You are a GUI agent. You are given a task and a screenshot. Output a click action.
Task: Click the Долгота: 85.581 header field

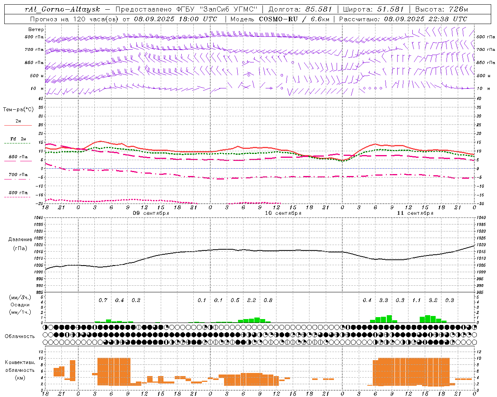coord(300,9)
